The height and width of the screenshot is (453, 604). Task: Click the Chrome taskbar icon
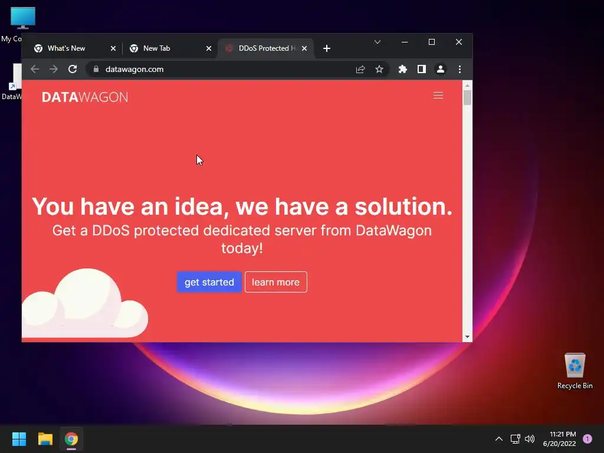[x=71, y=439]
